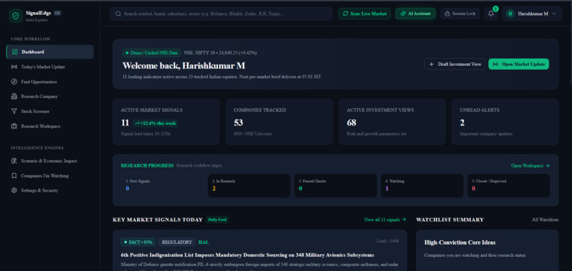Click the Session Lock button
Viewport: 572px width, 271px height.
tap(460, 14)
